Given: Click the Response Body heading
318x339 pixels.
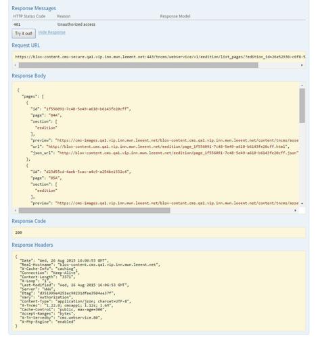Looking at the screenshot, I should coord(29,76).
